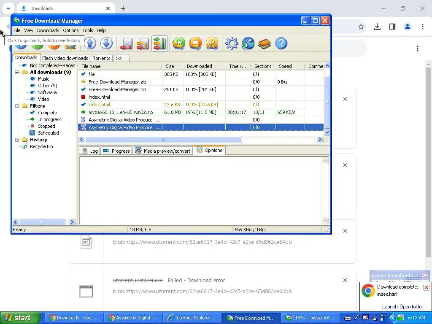Screen dimensions: 432x324
Task: Sort by the Downloaded column header
Action: (x=204, y=66)
